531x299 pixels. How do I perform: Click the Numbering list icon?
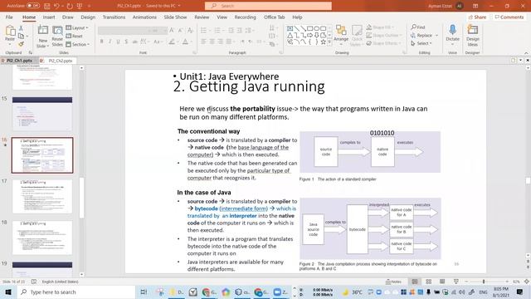tap(217, 31)
